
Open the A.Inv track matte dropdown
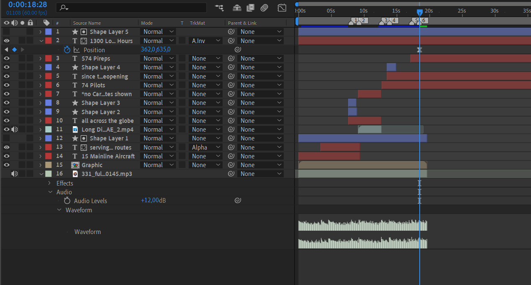(205, 41)
